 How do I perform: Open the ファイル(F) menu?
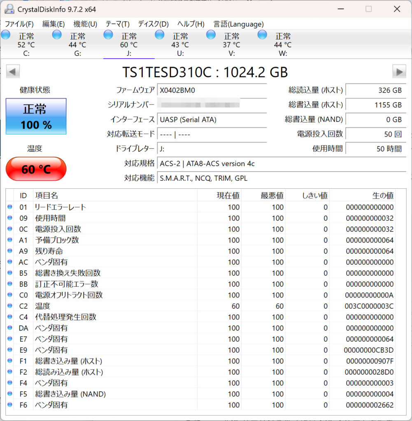[19, 24]
